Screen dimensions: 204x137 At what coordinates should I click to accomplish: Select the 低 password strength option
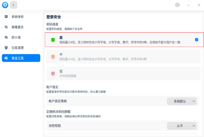123,73
